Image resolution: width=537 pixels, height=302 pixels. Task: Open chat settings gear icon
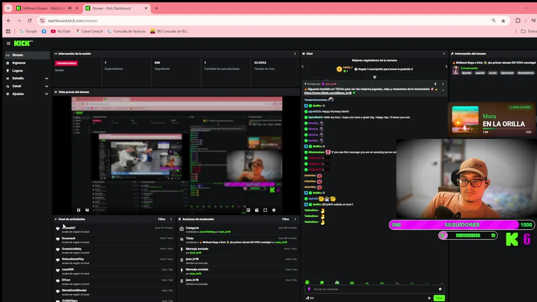(429, 298)
